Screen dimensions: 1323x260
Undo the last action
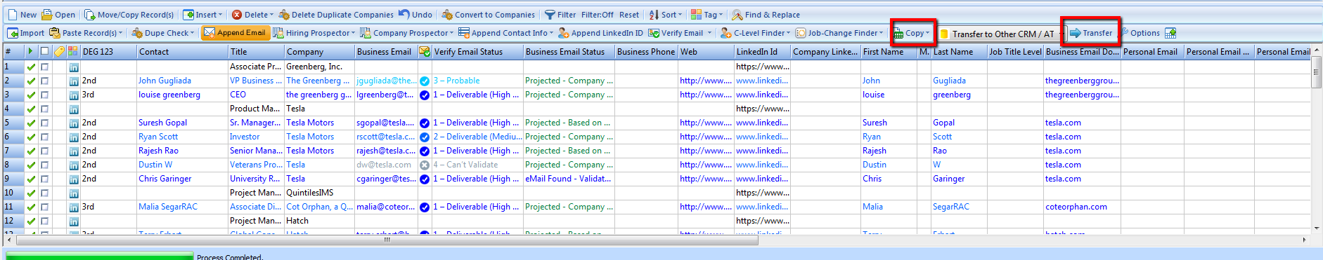(x=415, y=15)
